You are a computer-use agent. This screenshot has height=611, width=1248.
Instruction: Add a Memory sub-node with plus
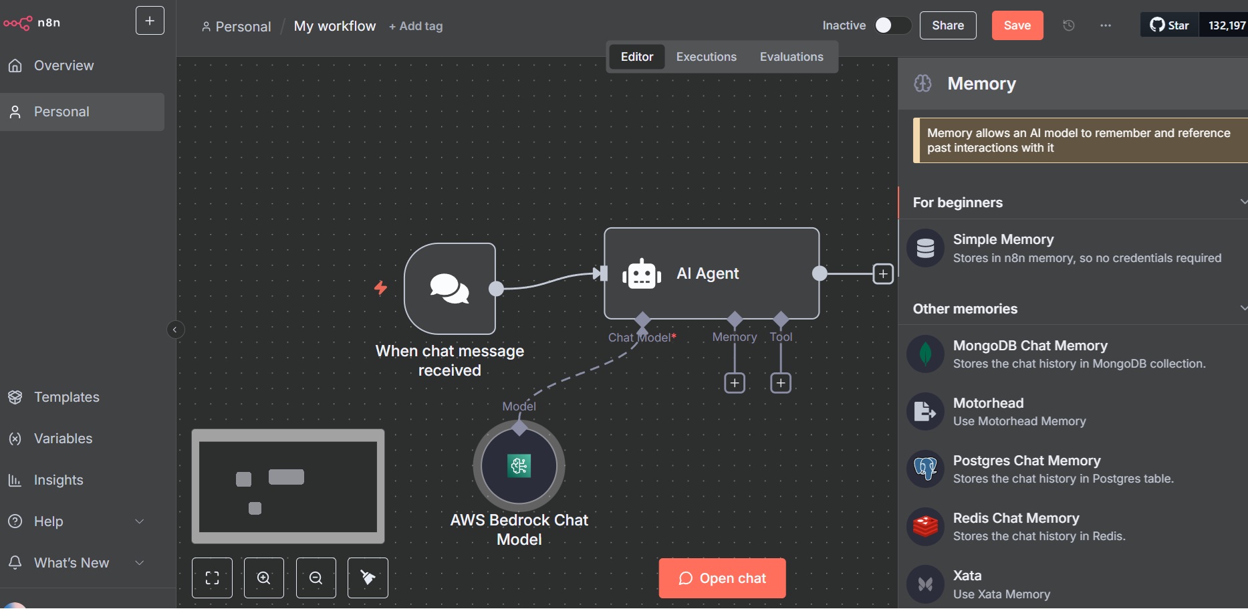pos(735,383)
